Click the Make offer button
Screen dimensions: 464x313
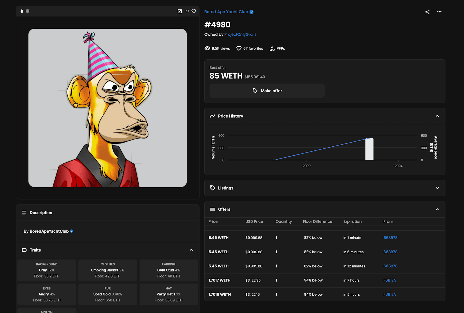[x=267, y=91]
